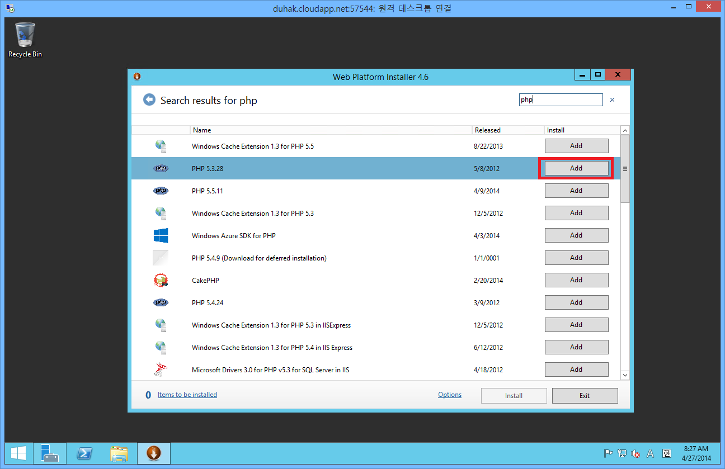Select Windows Azure SDK for PHP text
The image size is (725, 469).
click(234, 235)
